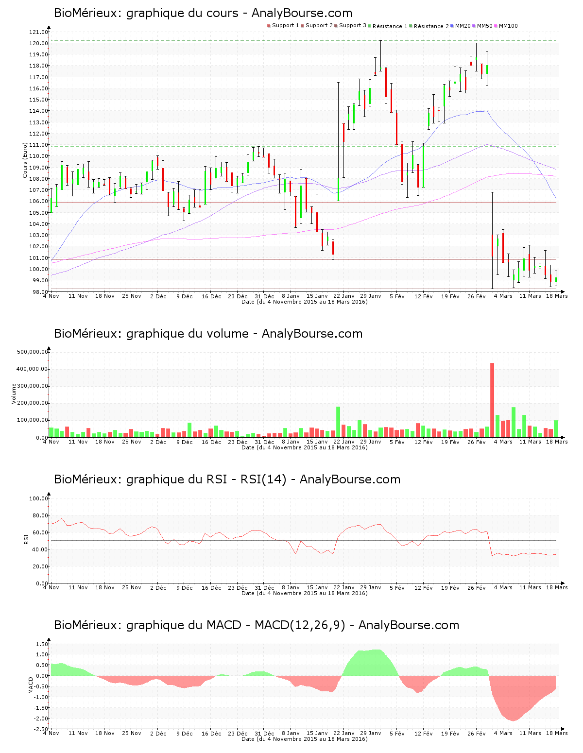Image resolution: width=583 pixels, height=753 pixels.
Task: Click '2 Déc' on the volume chart axis
Action: point(158,442)
